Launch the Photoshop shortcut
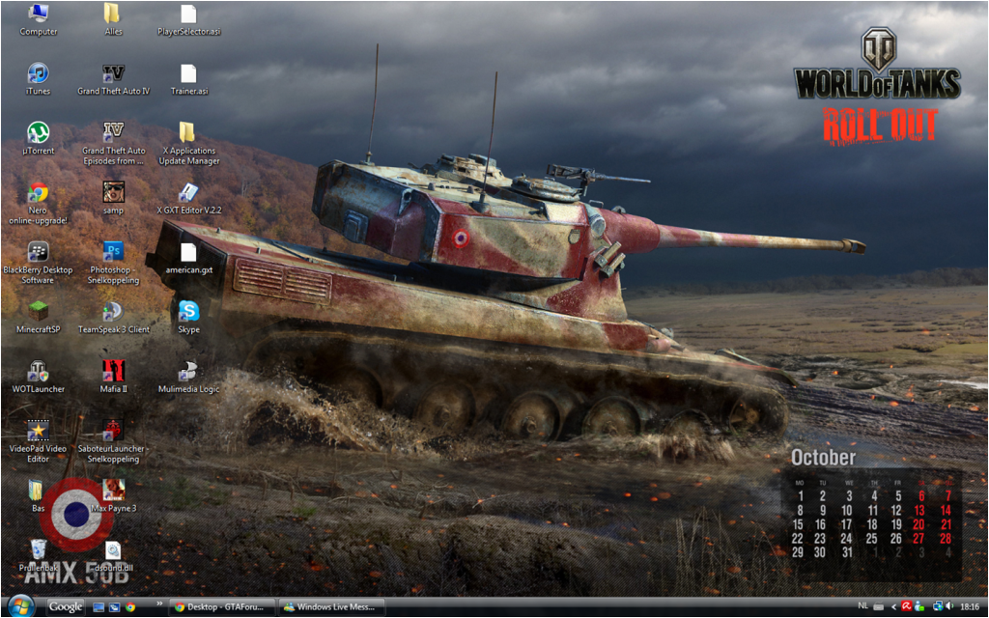Image resolution: width=989 pixels, height=618 pixels. click(114, 263)
